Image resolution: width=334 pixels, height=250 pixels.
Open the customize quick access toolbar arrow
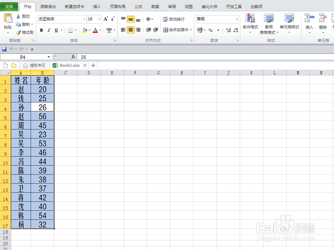(x=32, y=49)
